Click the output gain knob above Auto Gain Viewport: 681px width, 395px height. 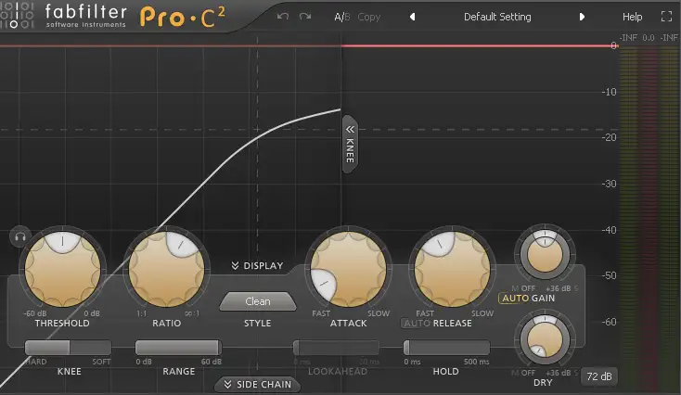tap(545, 255)
